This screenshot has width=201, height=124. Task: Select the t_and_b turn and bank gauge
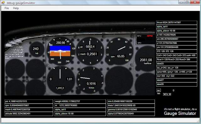coord(60,80)
